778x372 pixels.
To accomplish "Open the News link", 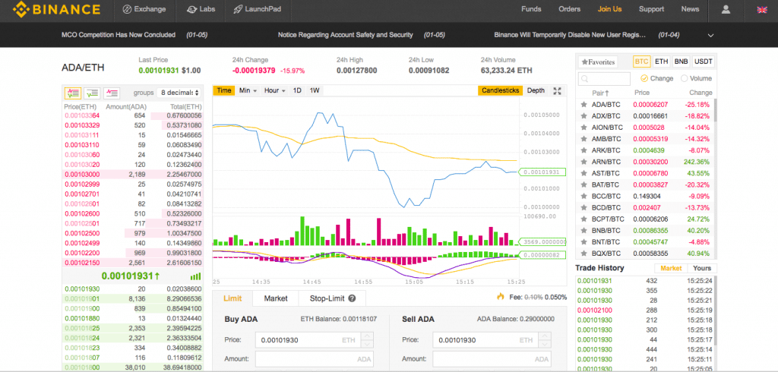I will pyautogui.click(x=690, y=9).
